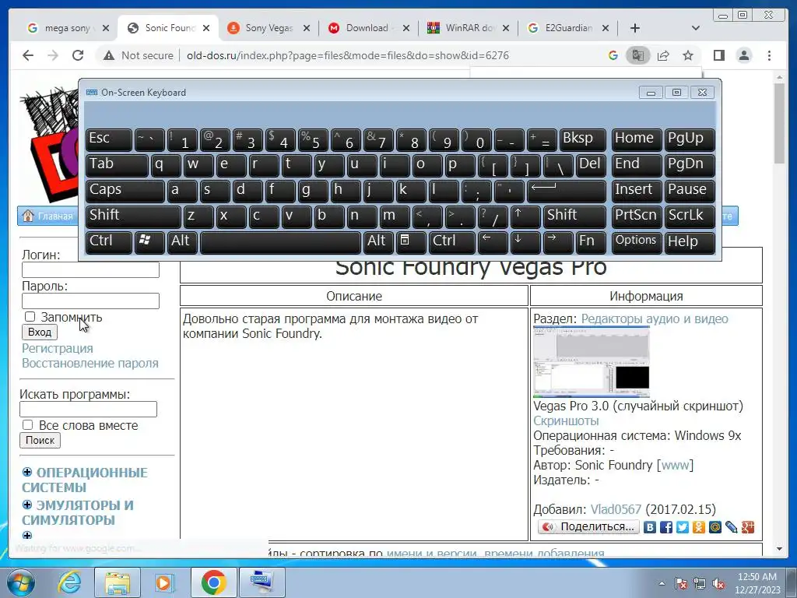Open the Chrome profile avatar icon
The height and width of the screenshot is (598, 797).
(x=744, y=55)
